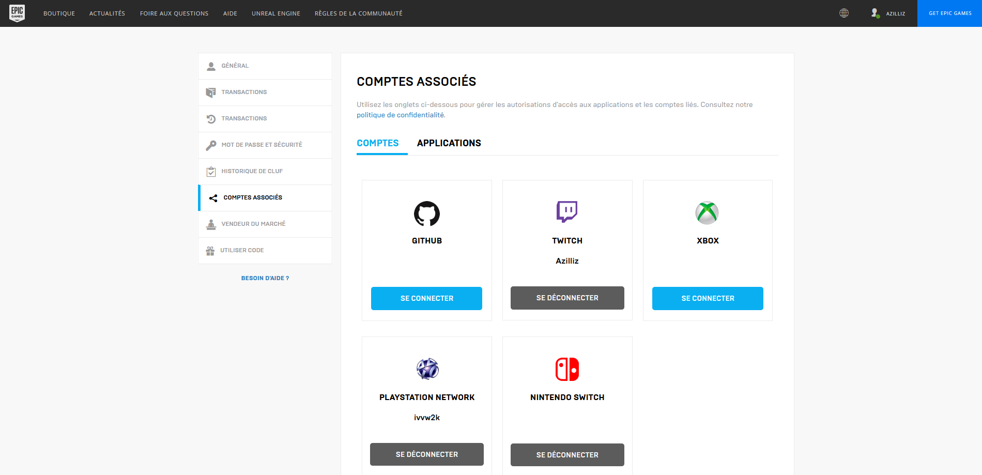Click the Besoin d'aide link
This screenshot has height=475, width=982.
pyautogui.click(x=265, y=278)
